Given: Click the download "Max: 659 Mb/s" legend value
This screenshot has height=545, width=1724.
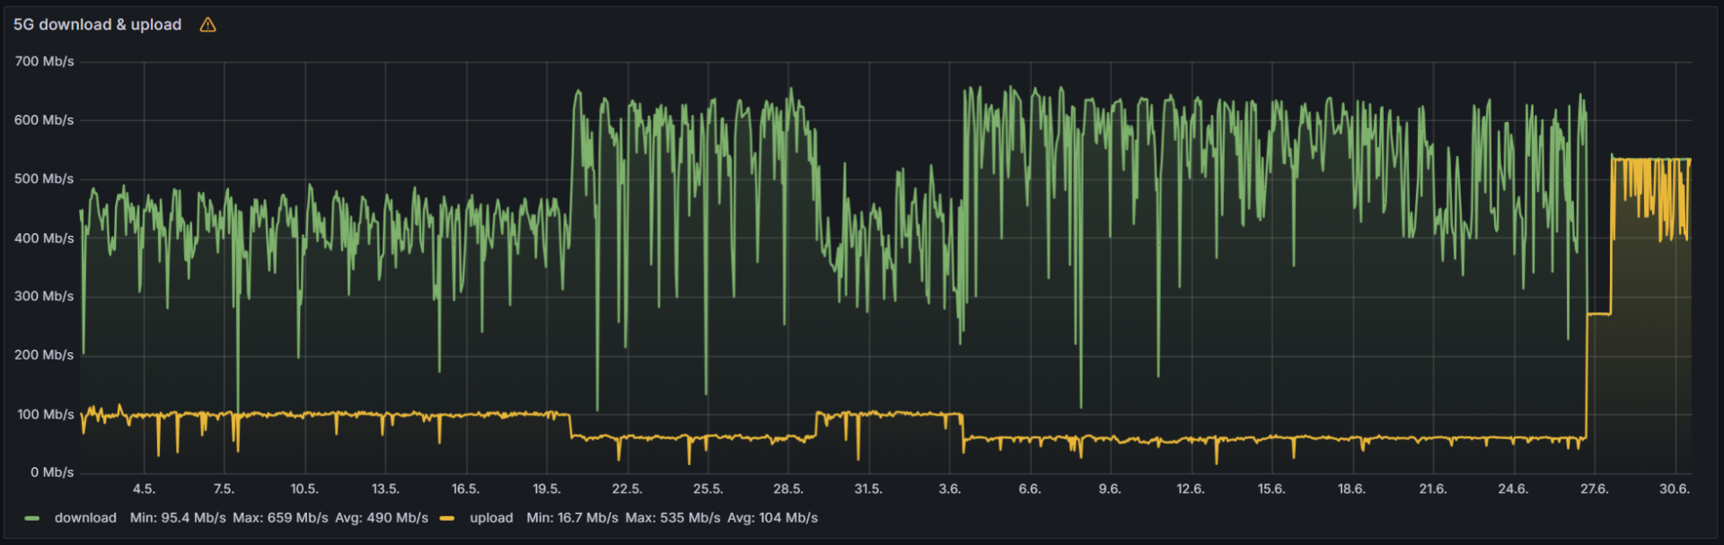Looking at the screenshot, I should pyautogui.click(x=280, y=518).
